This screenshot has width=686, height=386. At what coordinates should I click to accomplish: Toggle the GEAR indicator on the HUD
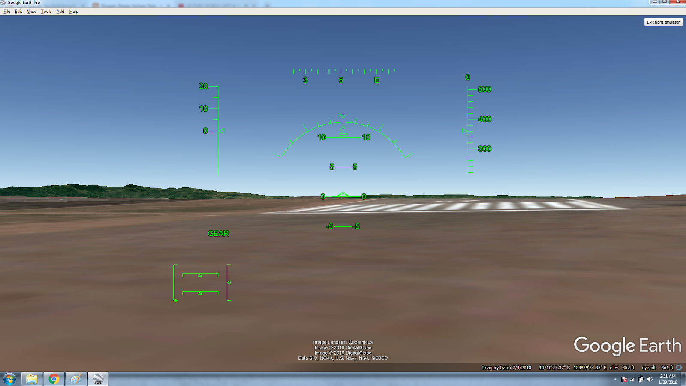(x=218, y=234)
